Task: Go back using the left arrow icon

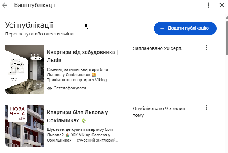Action: pos(5,5)
